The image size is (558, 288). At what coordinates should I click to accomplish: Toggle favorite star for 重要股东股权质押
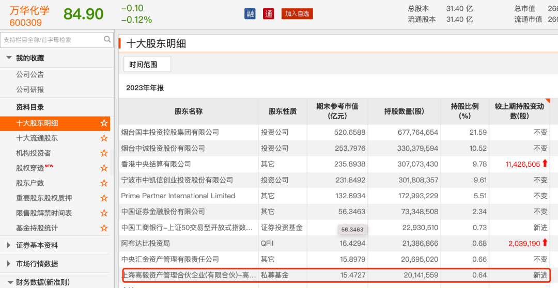[104, 198]
